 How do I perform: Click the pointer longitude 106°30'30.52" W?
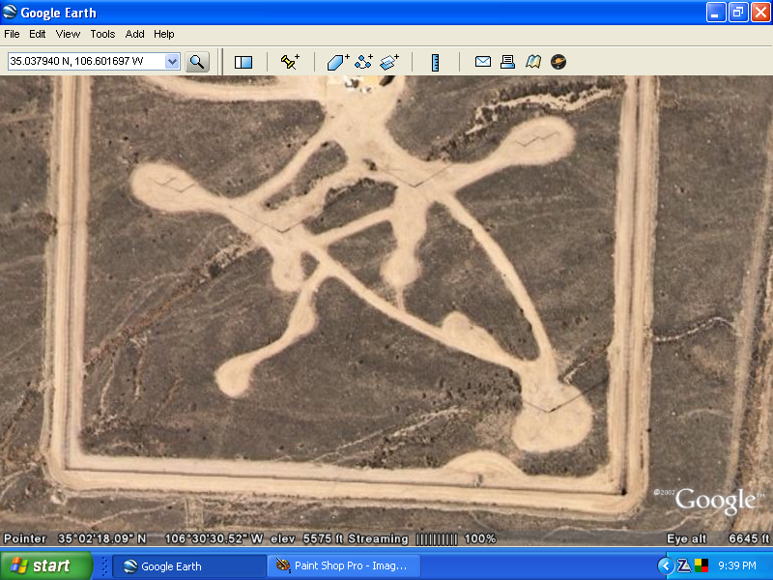coord(214,538)
